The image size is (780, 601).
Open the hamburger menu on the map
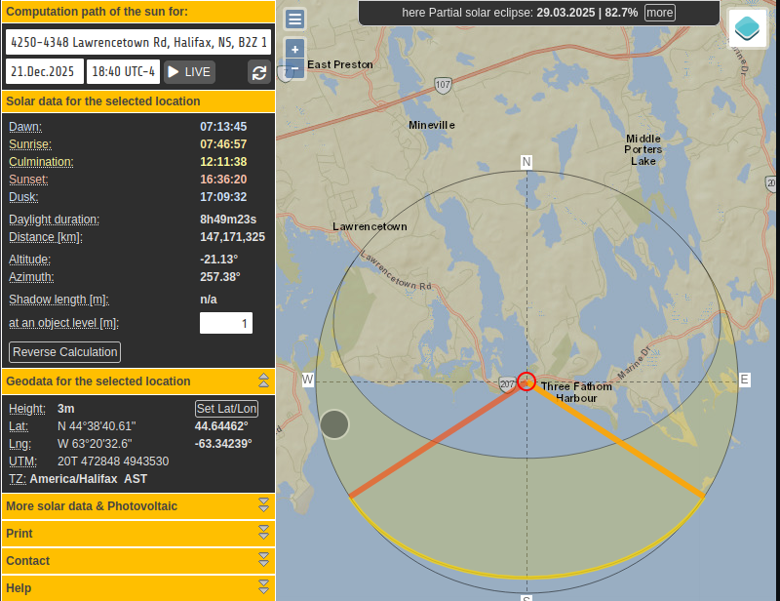294,20
